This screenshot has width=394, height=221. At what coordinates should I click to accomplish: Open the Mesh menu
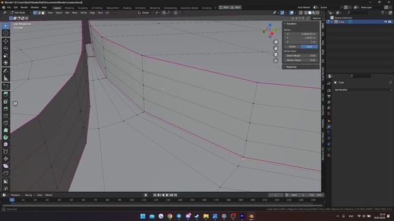[74, 13]
